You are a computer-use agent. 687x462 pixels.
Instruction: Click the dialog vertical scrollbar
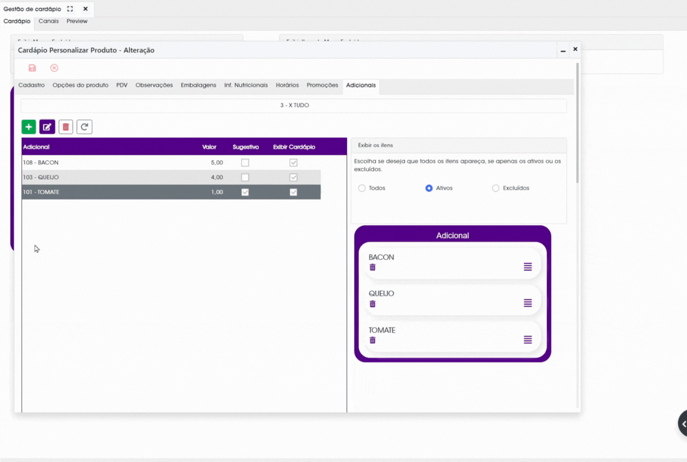(577, 123)
